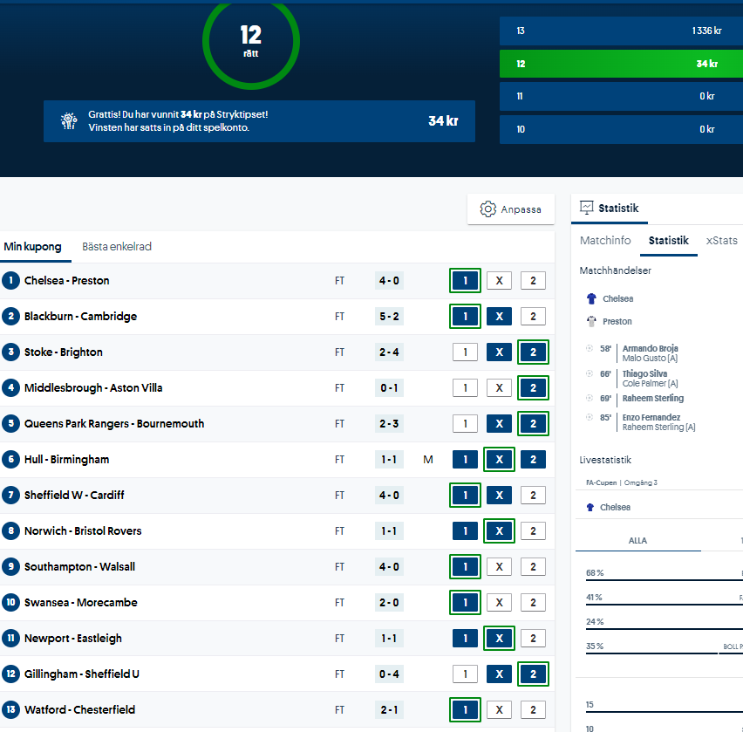Click the Anpassa gear icon
743x732 pixels.
488,209
